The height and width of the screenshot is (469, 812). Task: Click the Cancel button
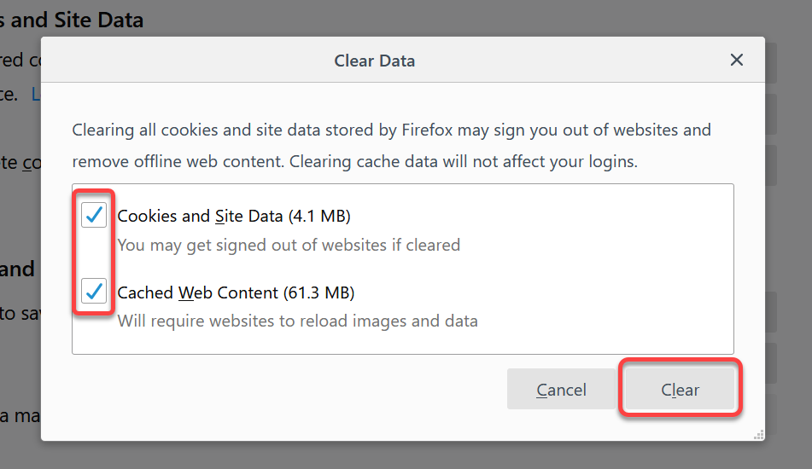point(561,389)
